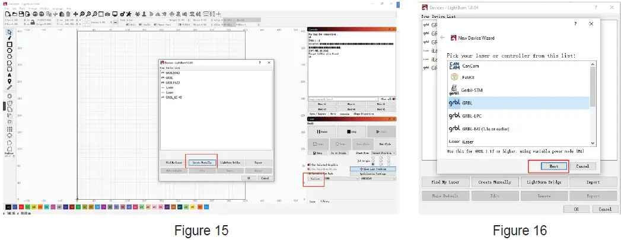Screen dimensions: 621x240
Task: Choose arrow Select tool in left toolbar
Action: click(x=9, y=32)
